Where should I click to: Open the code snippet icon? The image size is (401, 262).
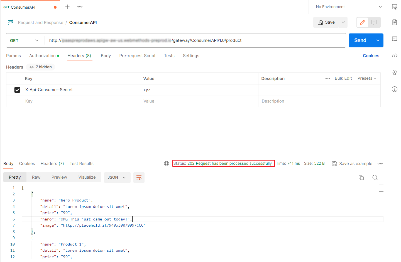[395, 56]
